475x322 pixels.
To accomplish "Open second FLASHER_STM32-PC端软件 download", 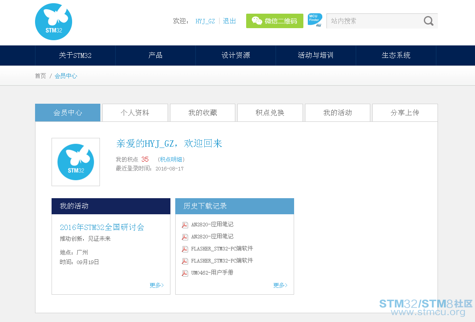I will [x=222, y=260].
